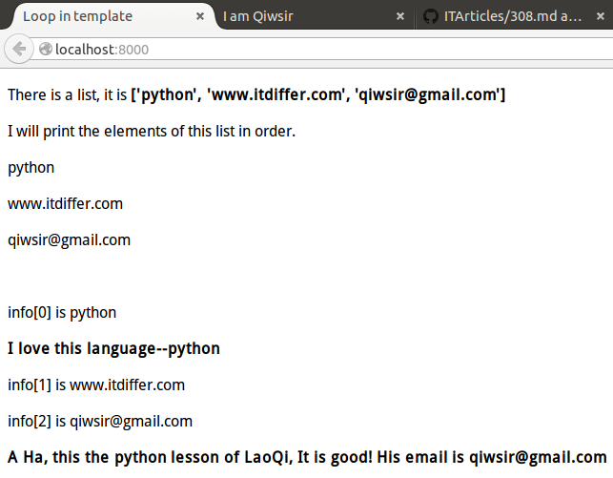Image resolution: width=613 pixels, height=478 pixels.
Task: Click the "I will print the elements" sentence
Action: [x=152, y=131]
